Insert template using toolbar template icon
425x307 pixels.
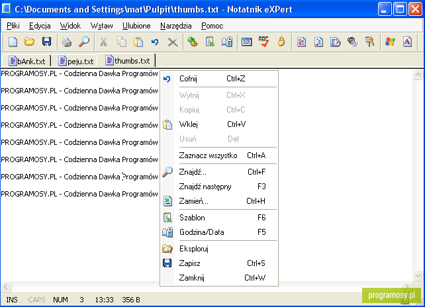pyautogui.click(x=210, y=42)
